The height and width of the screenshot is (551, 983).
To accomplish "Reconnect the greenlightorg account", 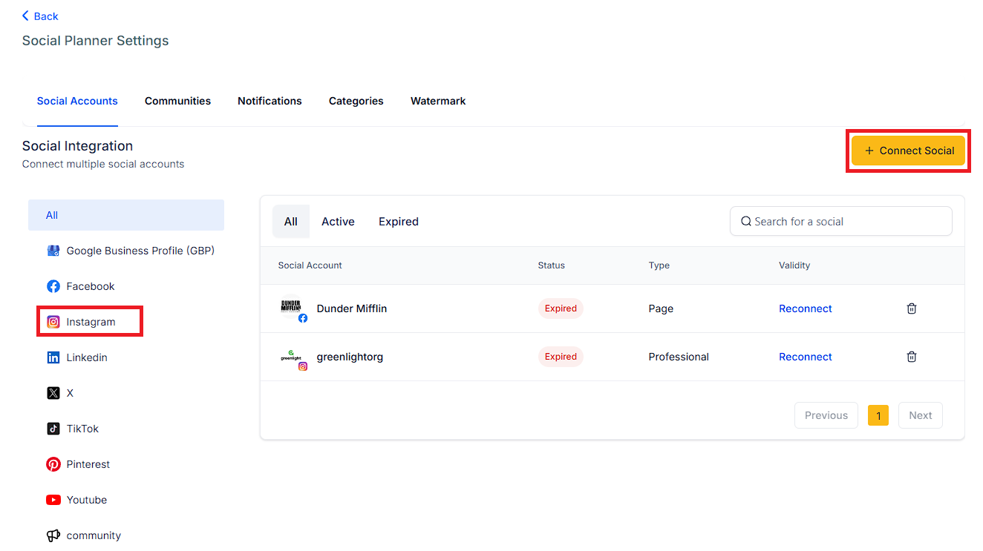I will (806, 357).
